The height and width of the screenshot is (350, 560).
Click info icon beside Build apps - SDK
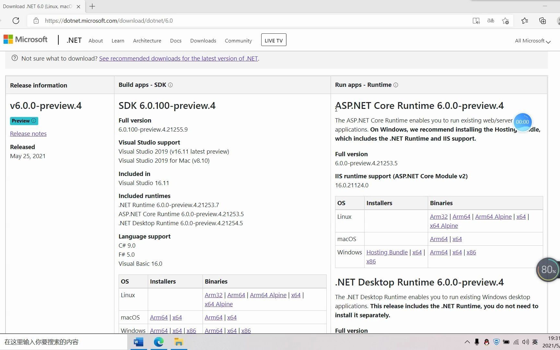point(170,85)
